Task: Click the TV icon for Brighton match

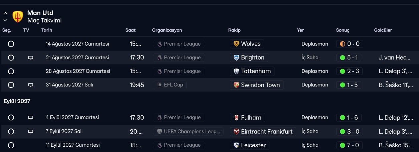Action: pos(31,58)
